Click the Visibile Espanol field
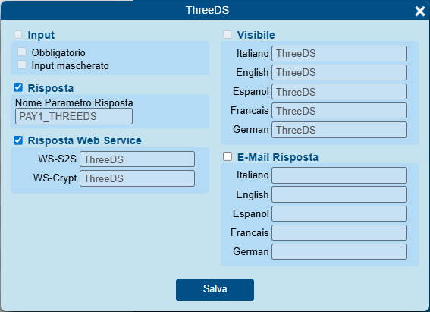Viewport: 430px width, 312px height. click(340, 92)
